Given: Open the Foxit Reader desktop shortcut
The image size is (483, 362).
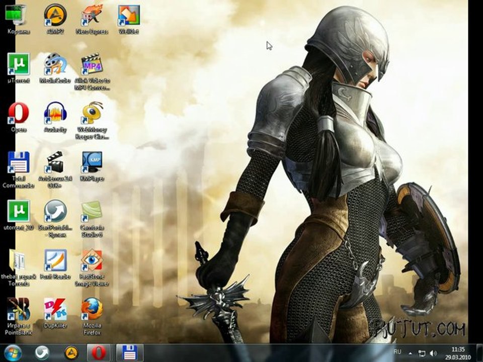Looking at the screenshot, I should coord(55,264).
